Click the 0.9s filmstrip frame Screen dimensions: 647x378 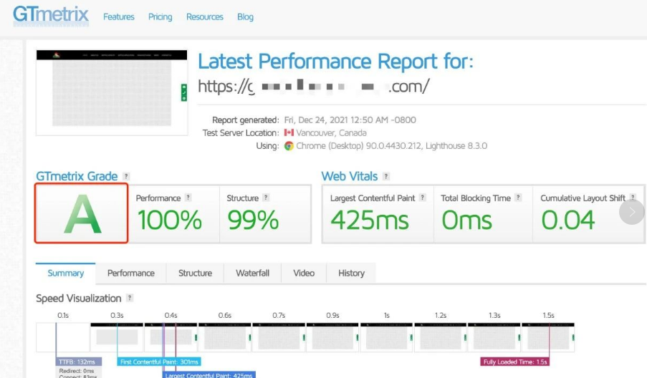coord(332,337)
